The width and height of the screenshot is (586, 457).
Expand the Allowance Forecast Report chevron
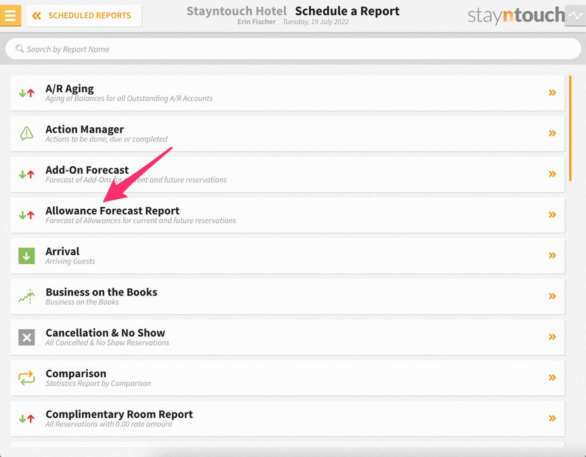(552, 214)
